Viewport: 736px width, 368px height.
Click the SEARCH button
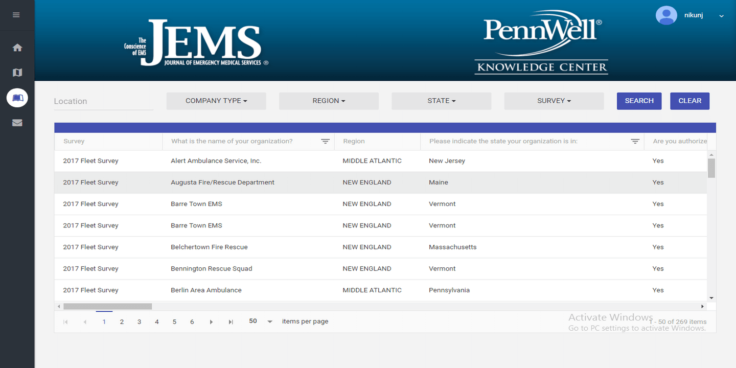[639, 101]
